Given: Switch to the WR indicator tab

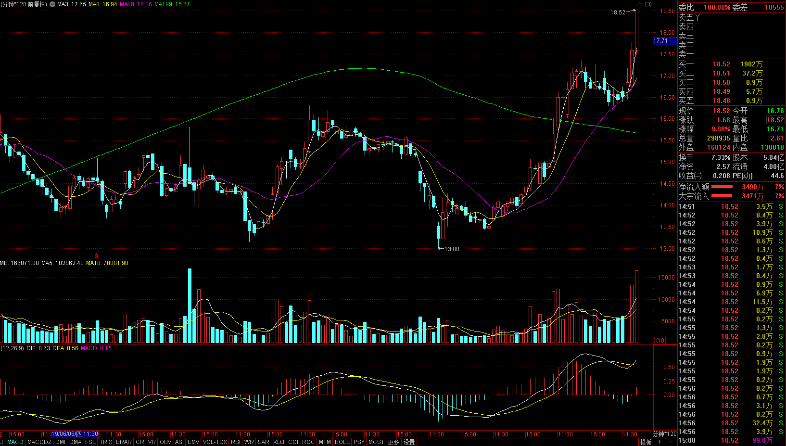Looking at the screenshot, I should click(x=249, y=442).
